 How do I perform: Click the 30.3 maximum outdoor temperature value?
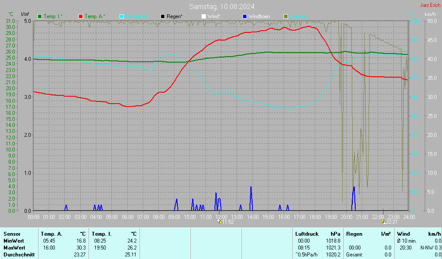tap(81, 248)
